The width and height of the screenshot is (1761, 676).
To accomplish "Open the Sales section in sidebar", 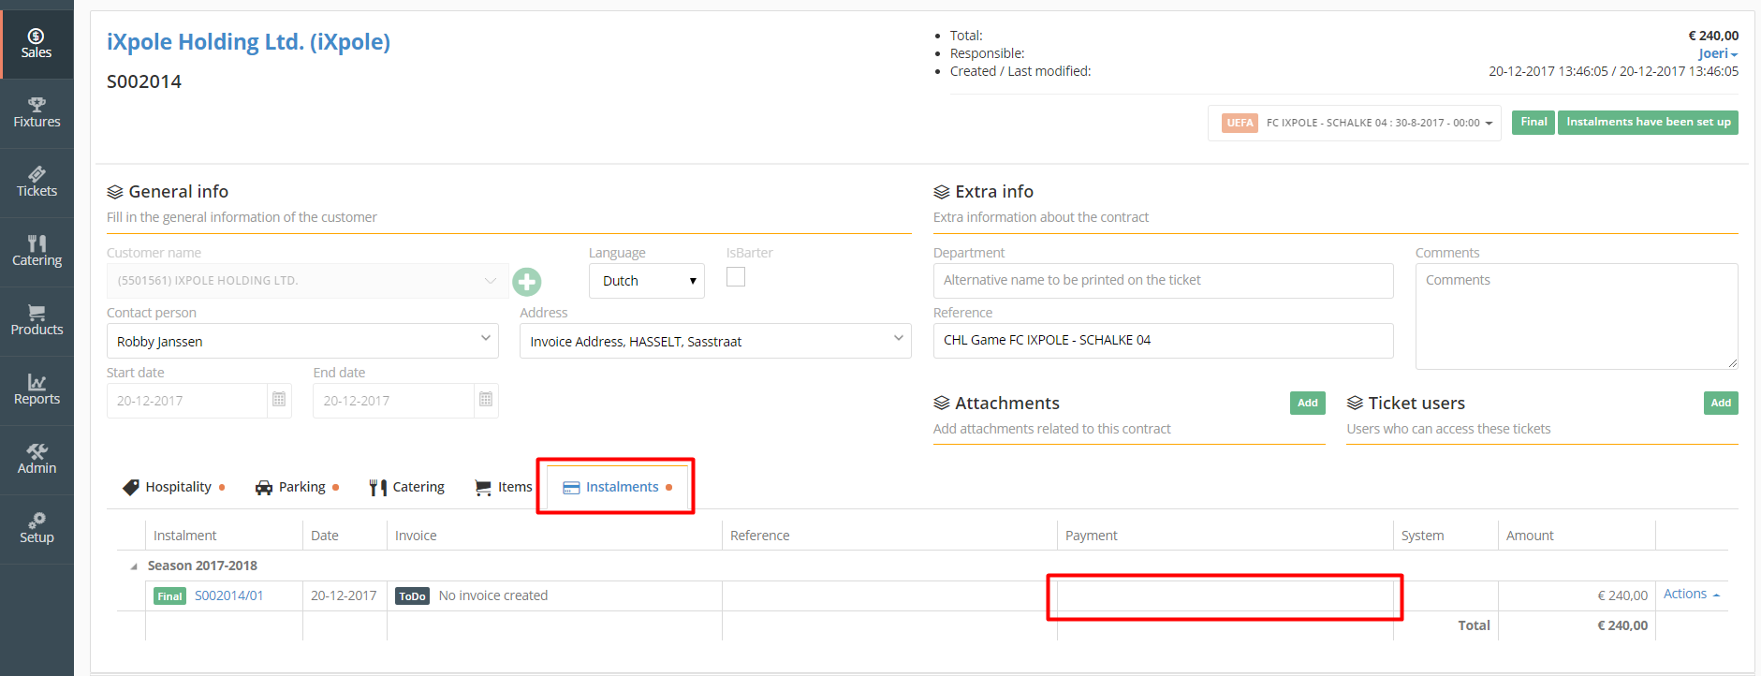I will 37,44.
